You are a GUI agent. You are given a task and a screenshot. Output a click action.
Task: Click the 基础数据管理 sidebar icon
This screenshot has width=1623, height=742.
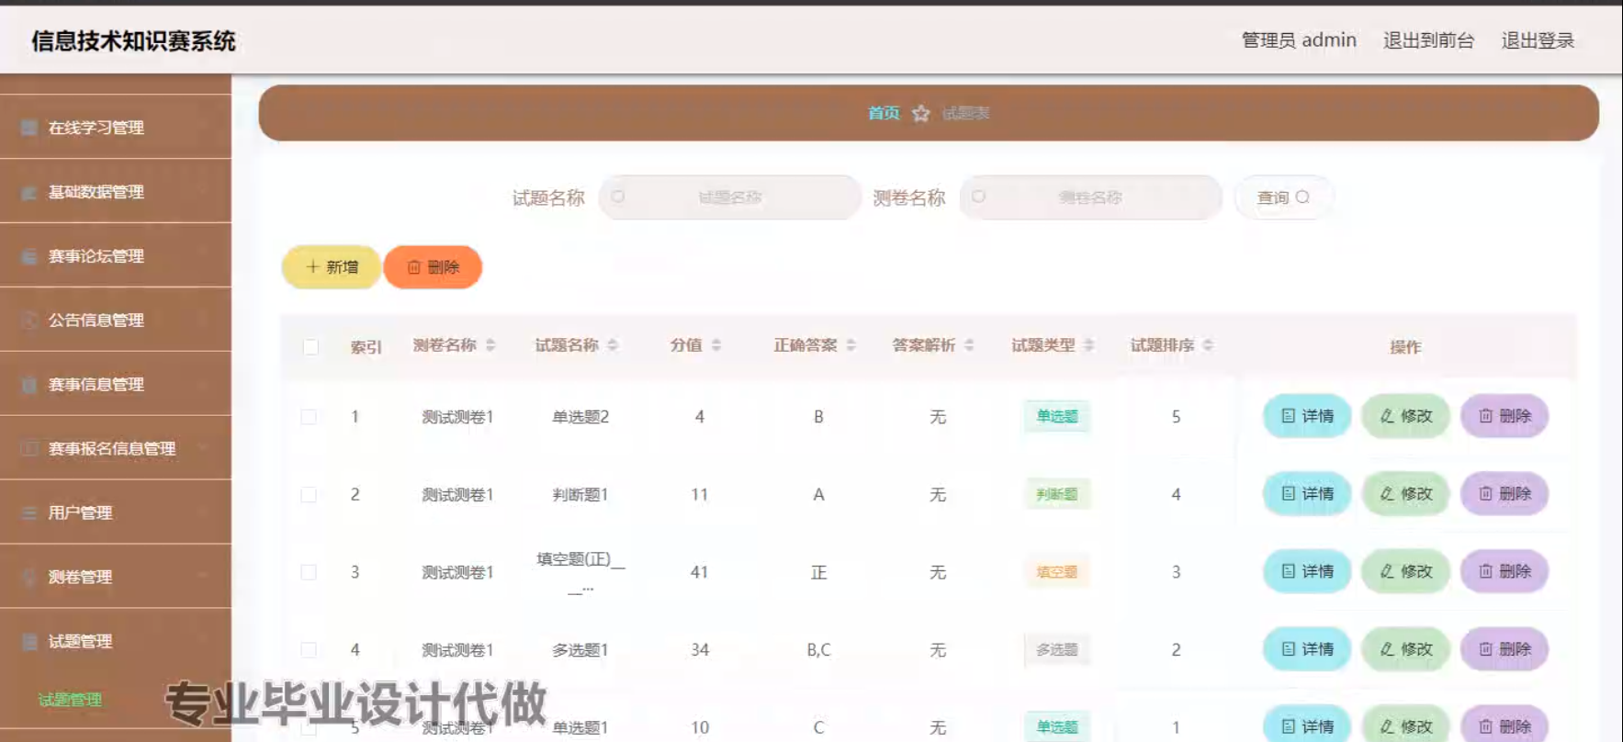coord(29,192)
